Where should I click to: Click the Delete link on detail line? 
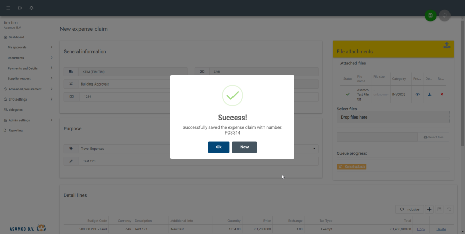pyautogui.click(x=441, y=229)
